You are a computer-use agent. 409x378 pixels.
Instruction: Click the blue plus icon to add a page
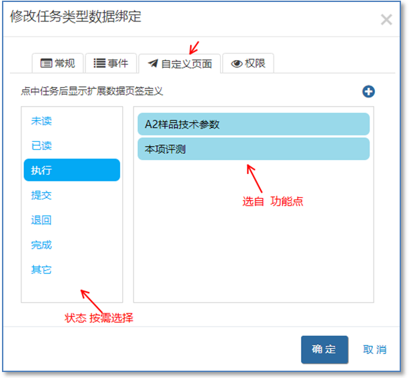tap(368, 91)
